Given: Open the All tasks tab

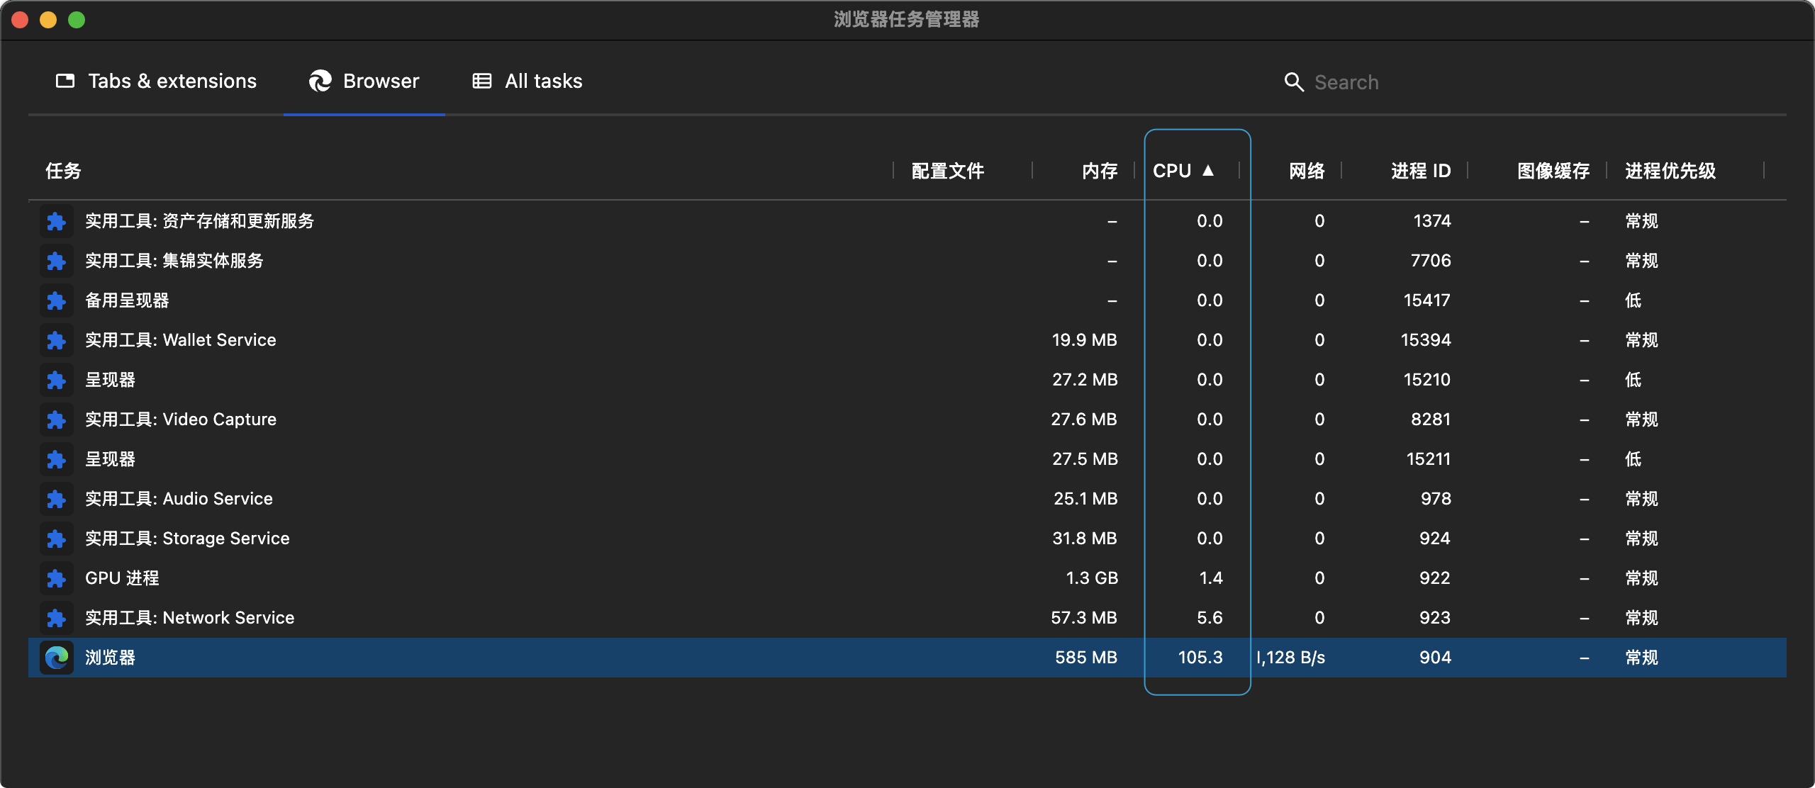Looking at the screenshot, I should click(527, 81).
